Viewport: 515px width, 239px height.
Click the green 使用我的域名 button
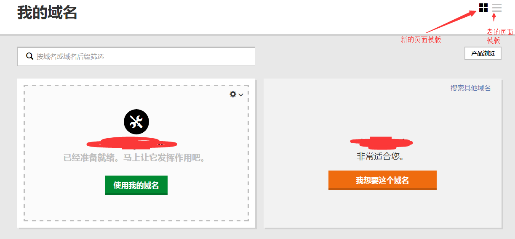point(136,185)
